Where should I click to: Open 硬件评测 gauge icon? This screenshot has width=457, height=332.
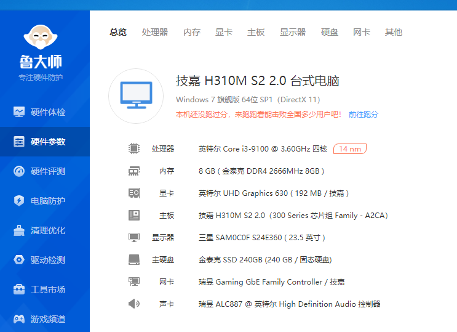(19, 171)
